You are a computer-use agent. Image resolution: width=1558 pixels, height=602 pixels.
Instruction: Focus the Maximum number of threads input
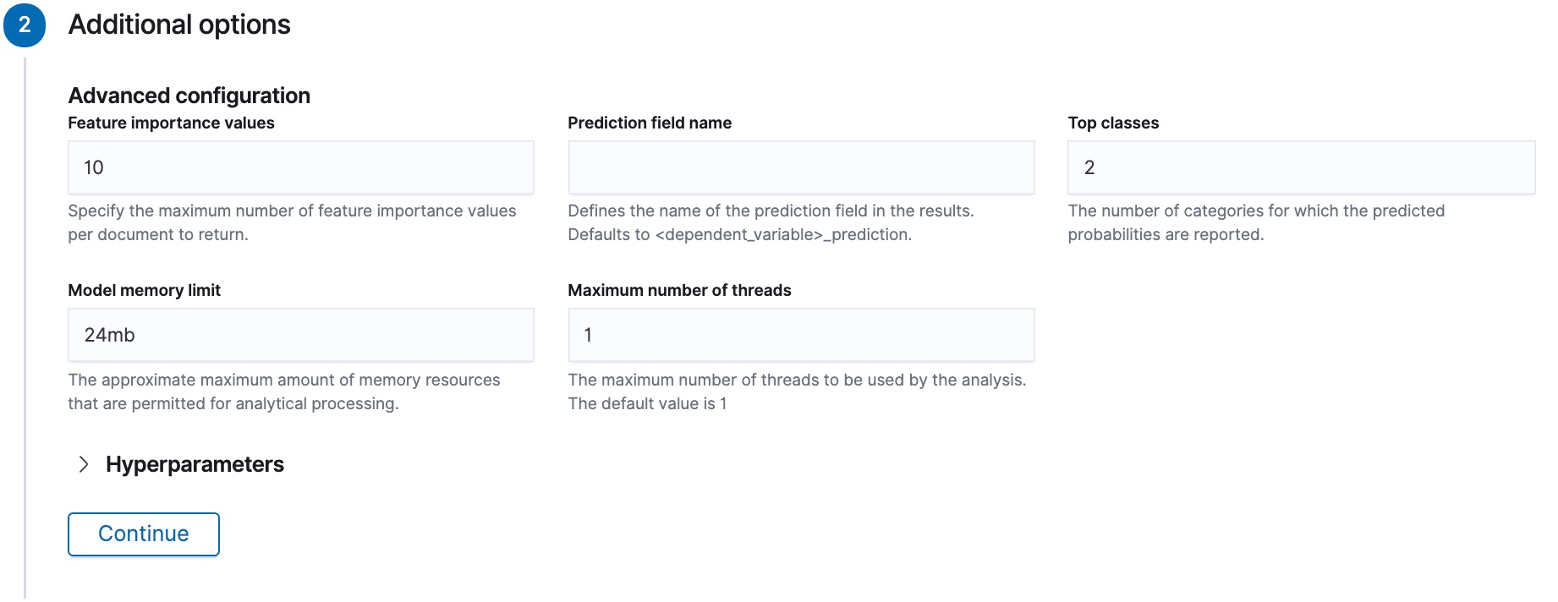click(801, 334)
